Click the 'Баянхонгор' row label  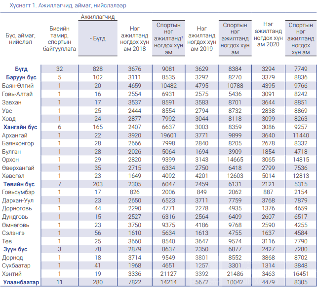pos(18,143)
